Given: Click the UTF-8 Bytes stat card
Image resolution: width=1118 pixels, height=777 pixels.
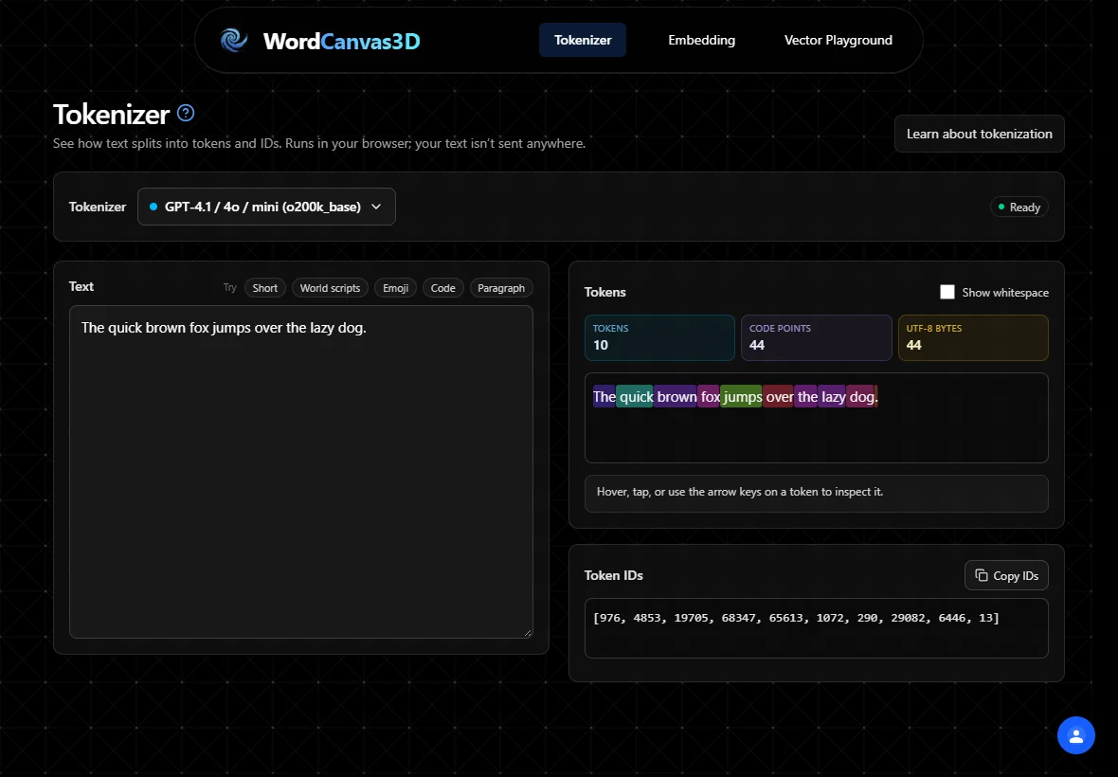Looking at the screenshot, I should pos(973,338).
